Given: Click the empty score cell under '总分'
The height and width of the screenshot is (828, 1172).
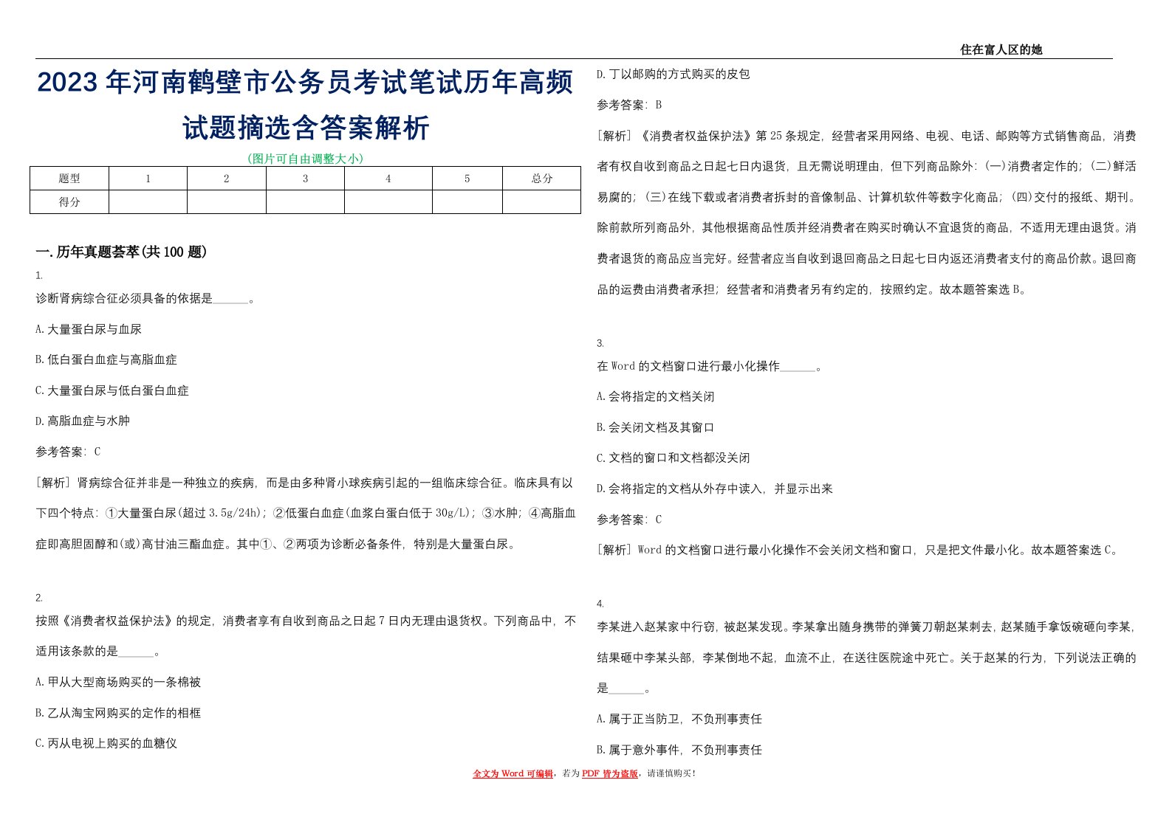Looking at the screenshot, I should [541, 202].
